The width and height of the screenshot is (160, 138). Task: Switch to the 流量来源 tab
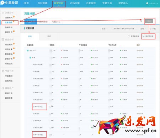(x=31, y=22)
